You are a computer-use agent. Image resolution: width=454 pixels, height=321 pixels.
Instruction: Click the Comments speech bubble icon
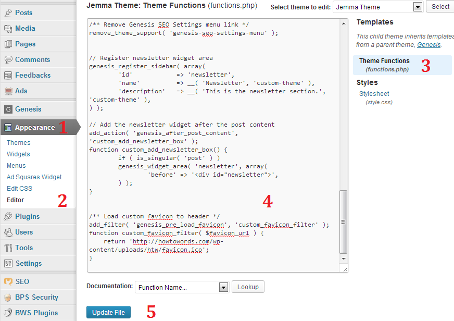(x=8, y=60)
